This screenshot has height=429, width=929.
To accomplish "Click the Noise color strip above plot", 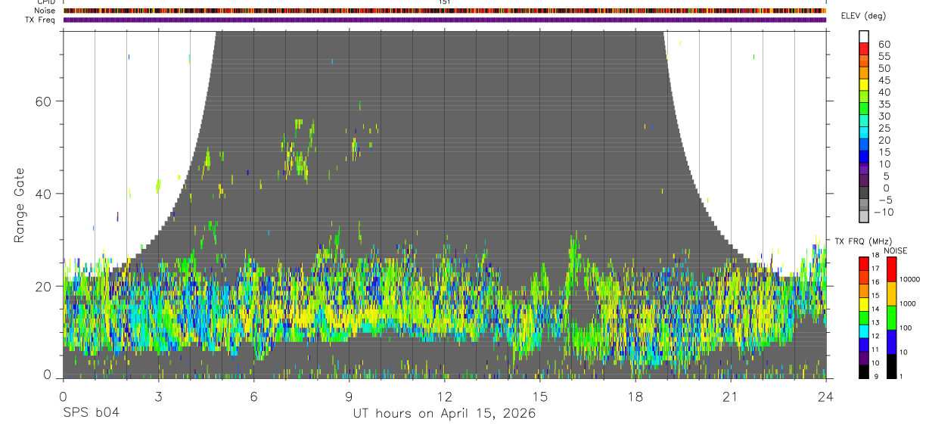I will [444, 11].
